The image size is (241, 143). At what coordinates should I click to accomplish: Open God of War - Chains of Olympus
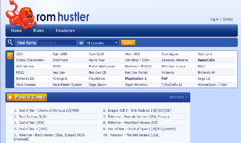49,110
